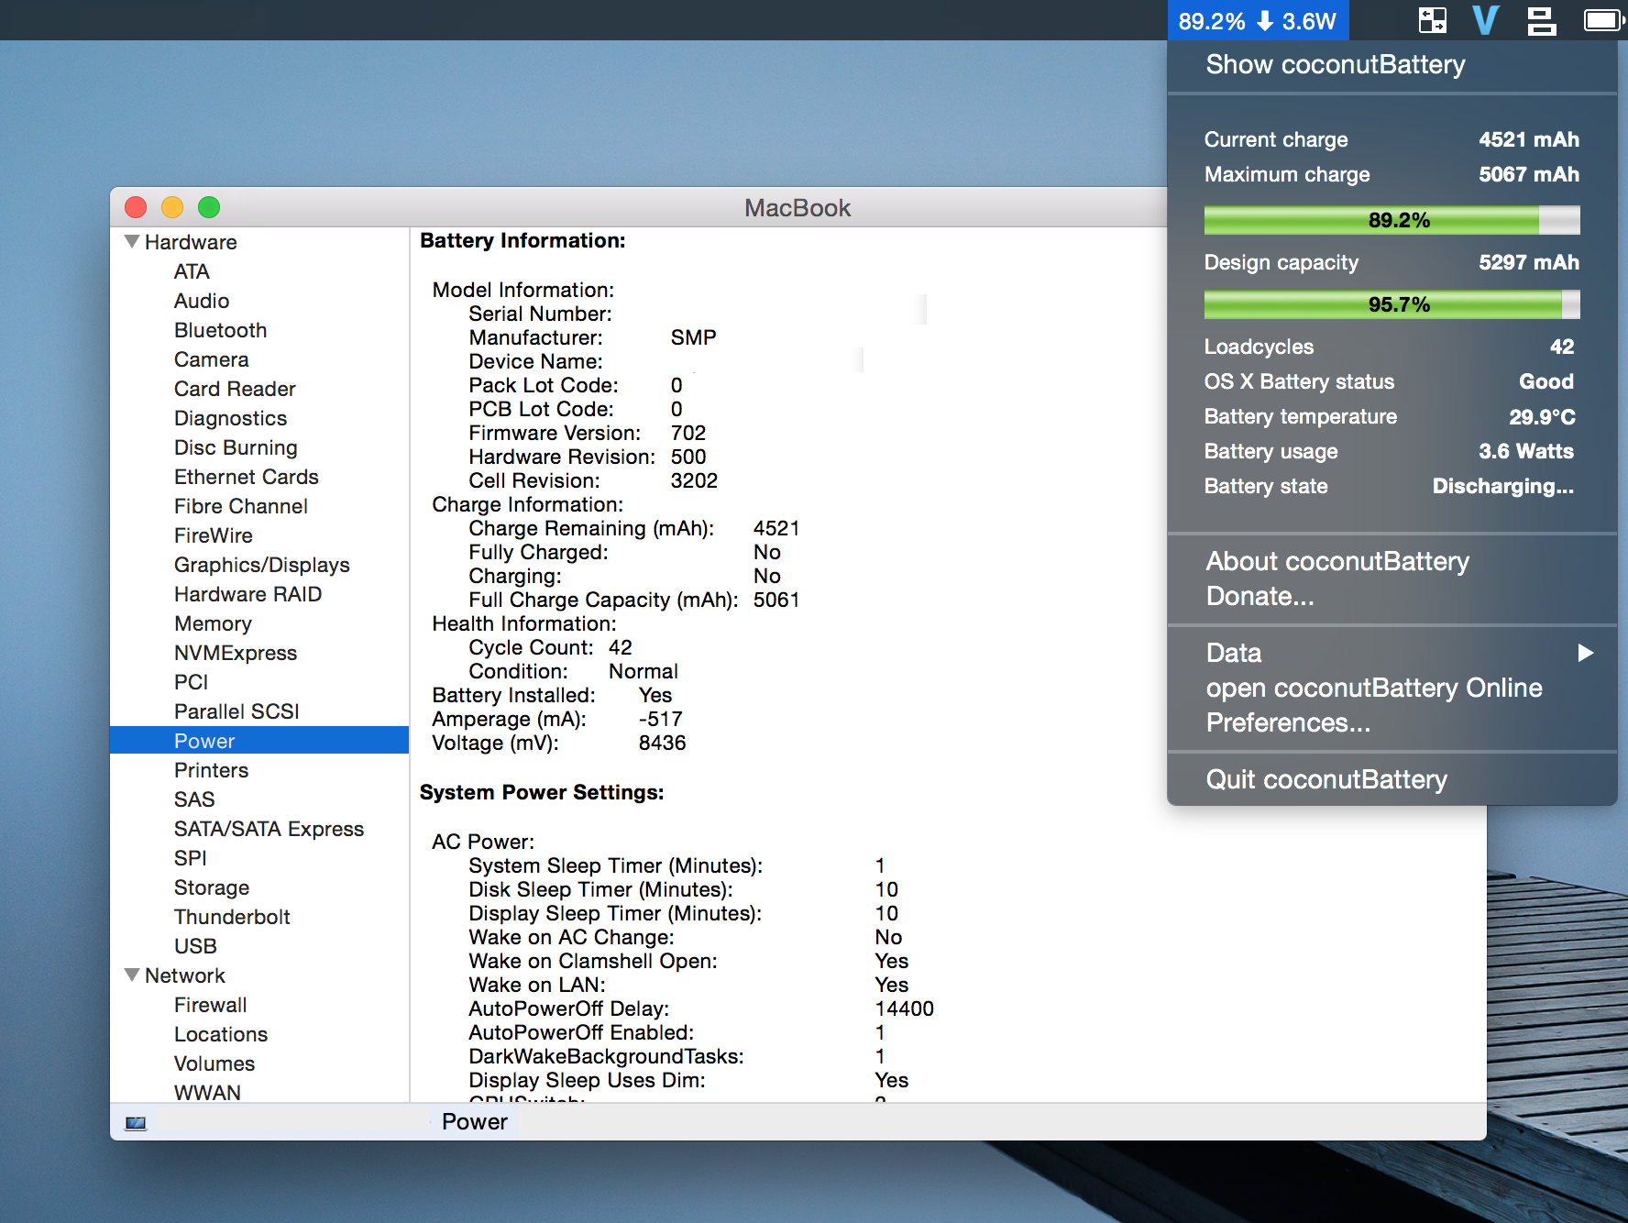Select SAS in the sidebar
This screenshot has height=1223, width=1628.
194,799
